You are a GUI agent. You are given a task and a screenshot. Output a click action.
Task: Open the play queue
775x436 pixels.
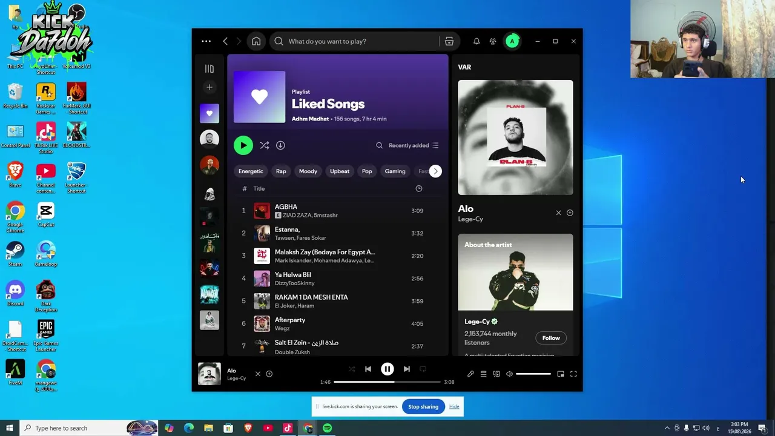(x=483, y=374)
